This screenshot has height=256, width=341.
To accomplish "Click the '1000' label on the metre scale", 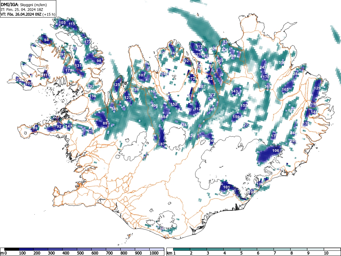I will 154,253.
